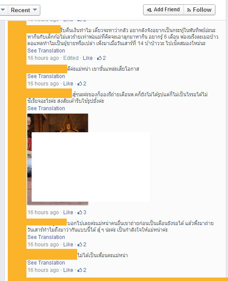Click See Translation under the Edited comment
This screenshot has width=228, height=281.
(46, 51)
